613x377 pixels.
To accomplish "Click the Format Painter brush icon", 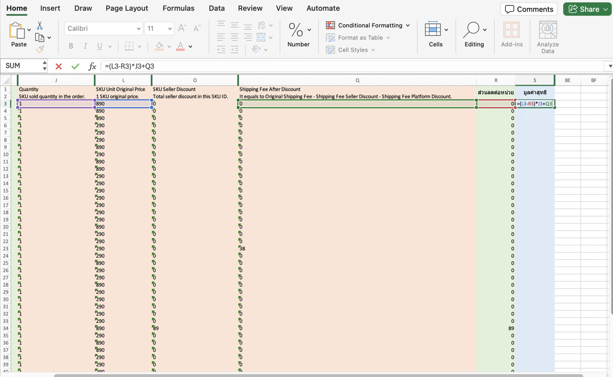I will (40, 49).
